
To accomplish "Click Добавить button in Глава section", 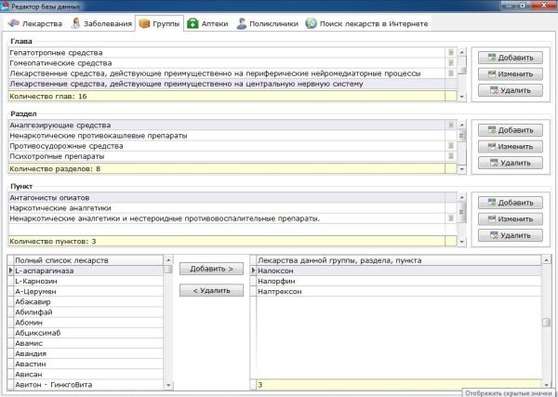I will click(x=511, y=58).
